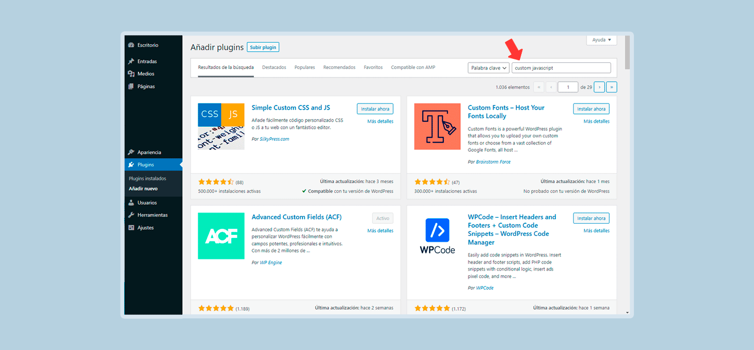Viewport: 754px width, 350px height.
Task: Visit author link WPCode
Action: (485, 288)
